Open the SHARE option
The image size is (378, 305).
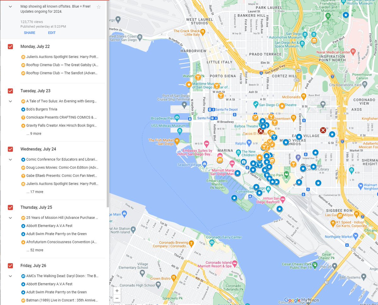coord(29,32)
